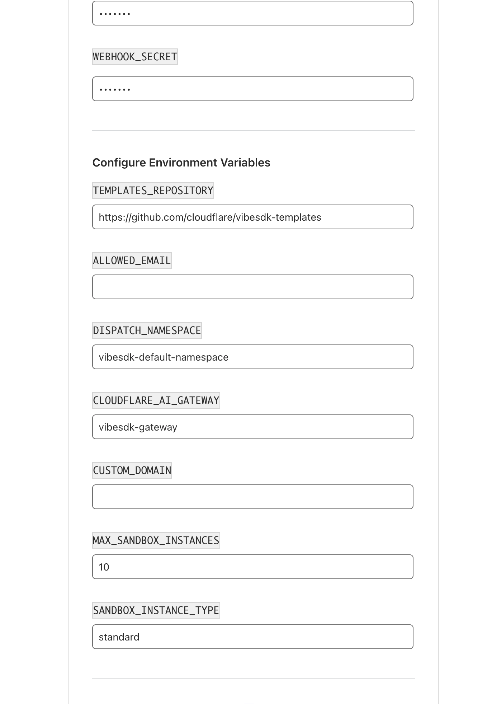Click the CLOUDFLARE_AI_GATEWAY label
487x704 pixels.
point(156,400)
